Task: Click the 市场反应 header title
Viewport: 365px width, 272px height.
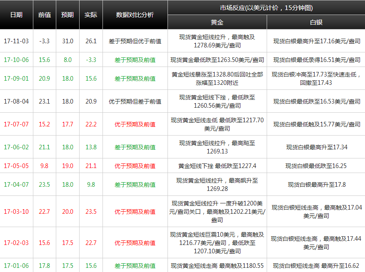Action: click(266, 8)
